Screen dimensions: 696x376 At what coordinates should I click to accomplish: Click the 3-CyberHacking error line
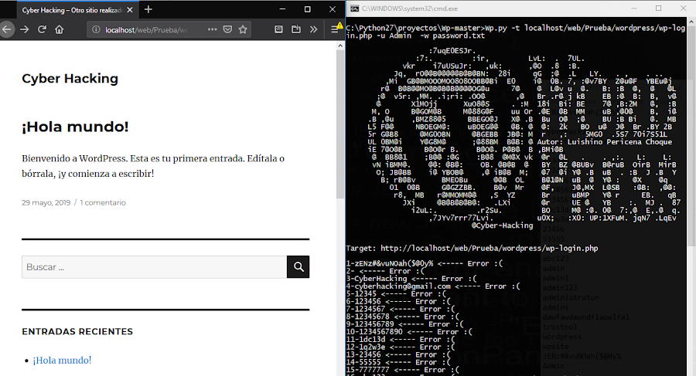click(x=411, y=279)
